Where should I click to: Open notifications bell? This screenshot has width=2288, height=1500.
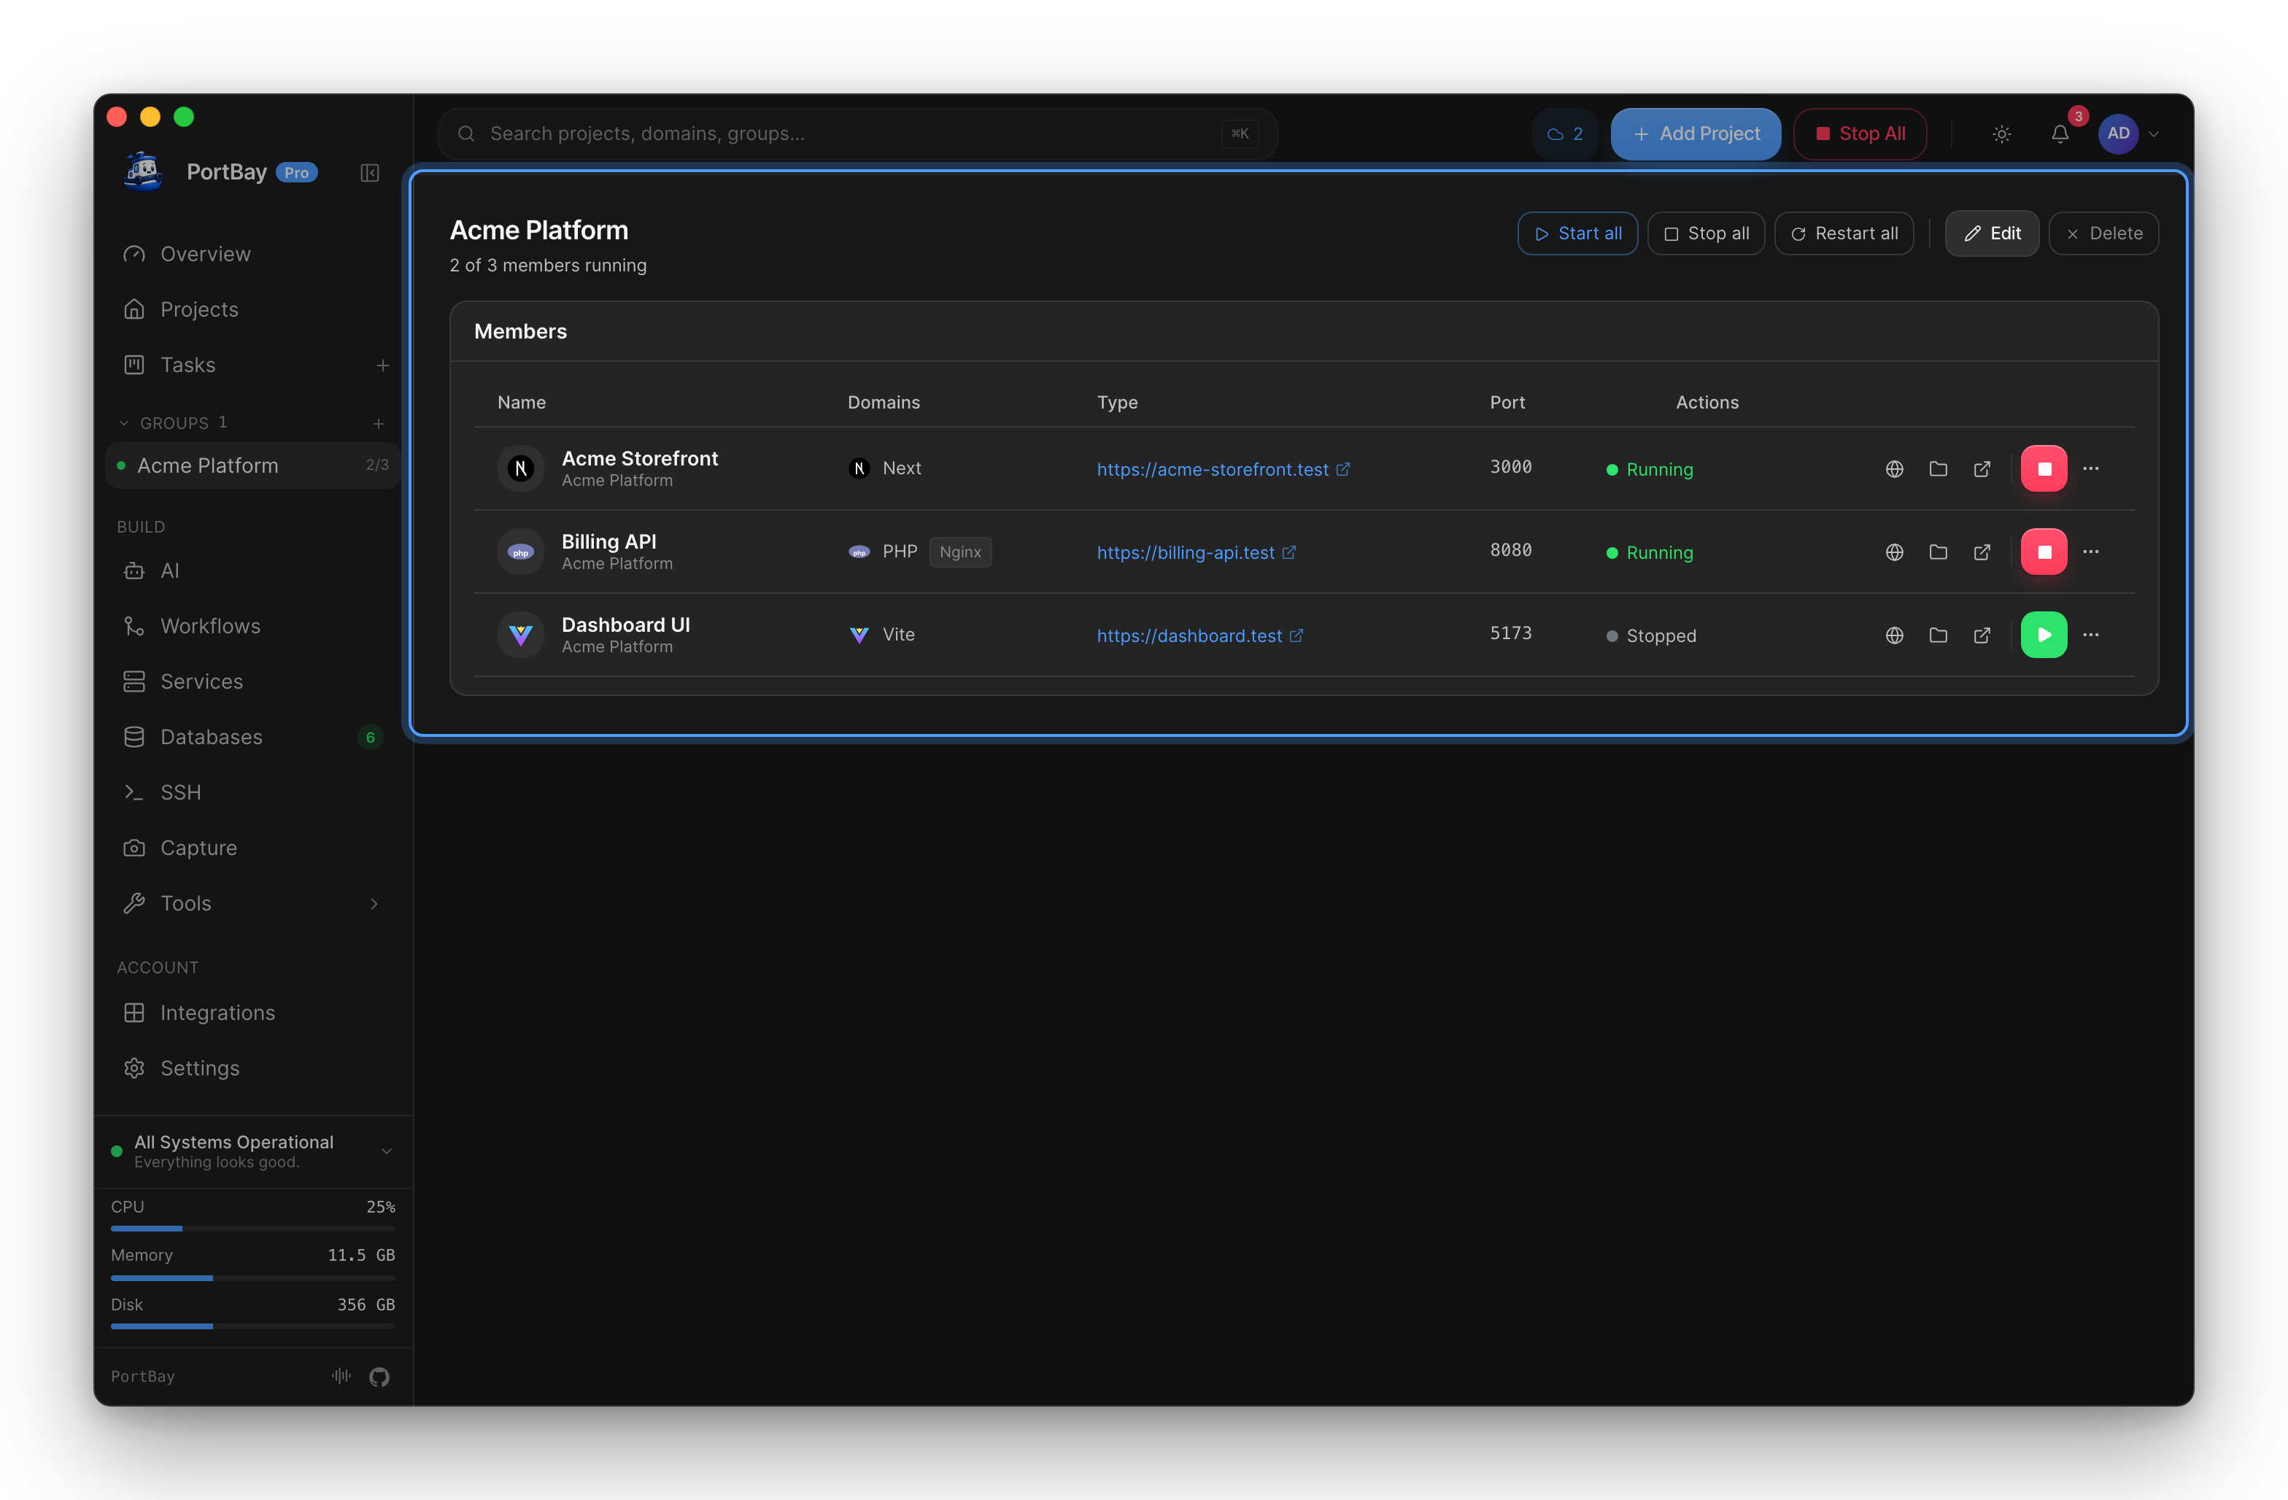tap(2059, 135)
